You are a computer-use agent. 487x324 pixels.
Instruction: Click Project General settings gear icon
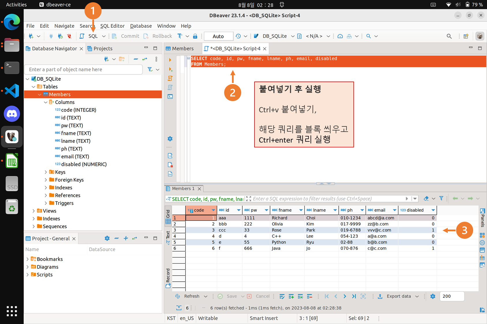107,238
